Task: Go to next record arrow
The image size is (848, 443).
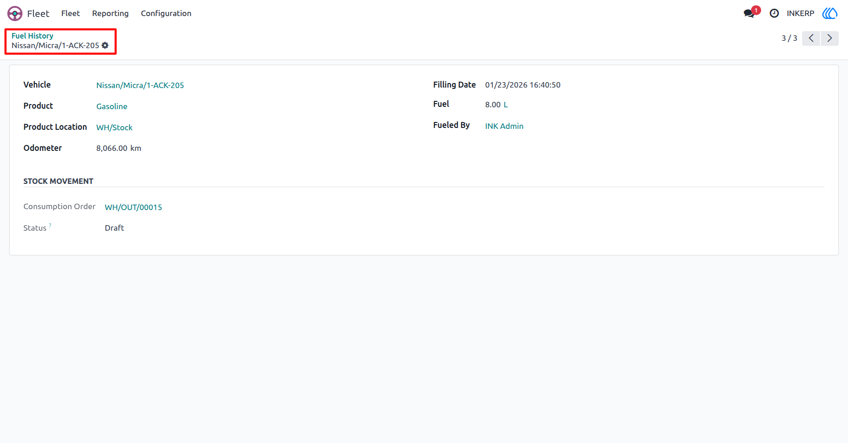Action: click(830, 38)
